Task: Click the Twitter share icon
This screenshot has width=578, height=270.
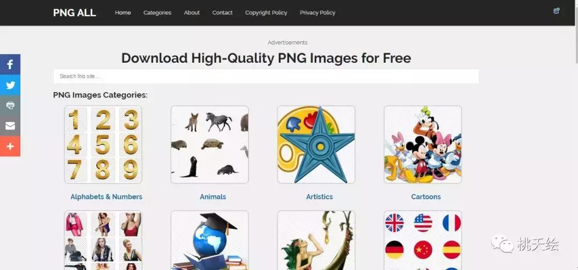Action: point(10,85)
